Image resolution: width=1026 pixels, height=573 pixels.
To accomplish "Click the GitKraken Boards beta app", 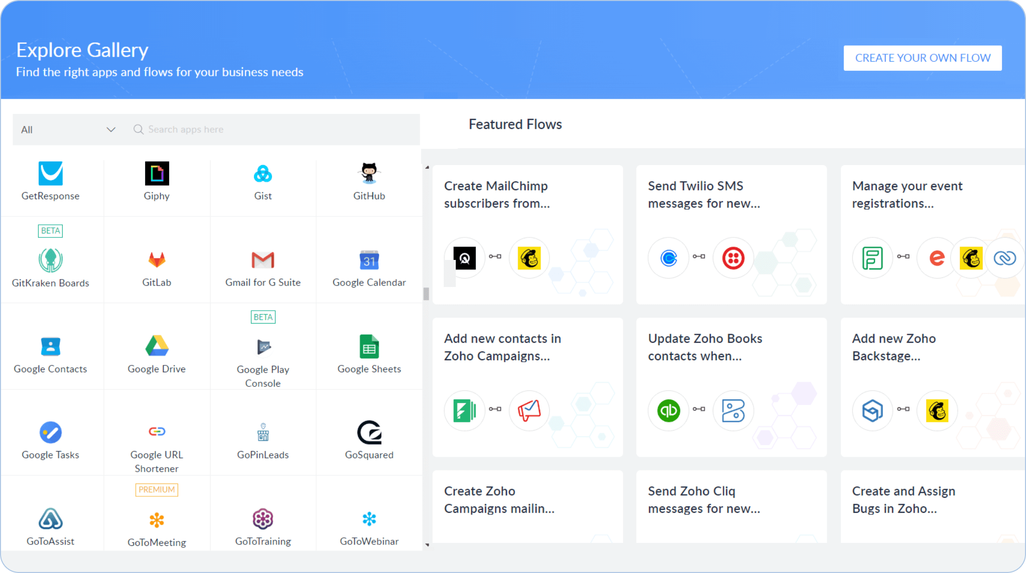I will [x=50, y=260].
